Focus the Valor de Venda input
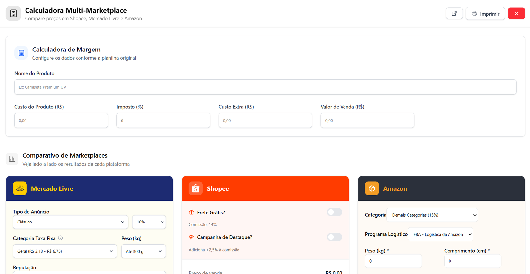Viewport: 530px width, 274px height. coord(367,120)
